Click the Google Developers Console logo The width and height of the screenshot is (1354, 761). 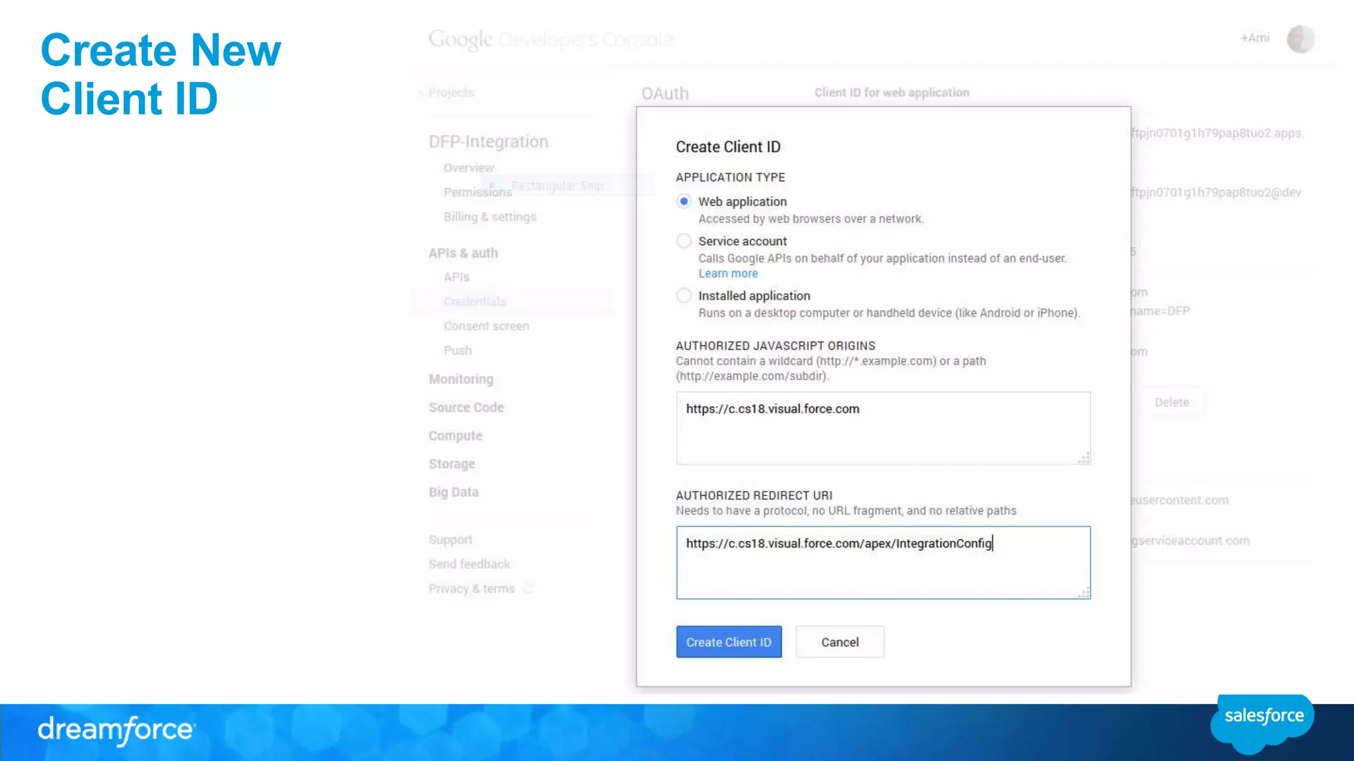click(x=550, y=40)
